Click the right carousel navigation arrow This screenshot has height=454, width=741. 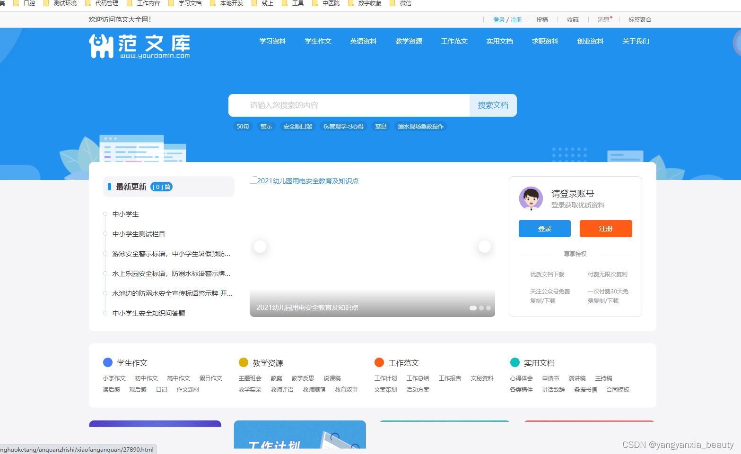pyautogui.click(x=484, y=246)
